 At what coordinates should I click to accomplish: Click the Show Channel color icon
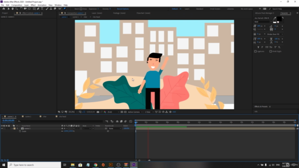pyautogui.click(x=105, y=112)
